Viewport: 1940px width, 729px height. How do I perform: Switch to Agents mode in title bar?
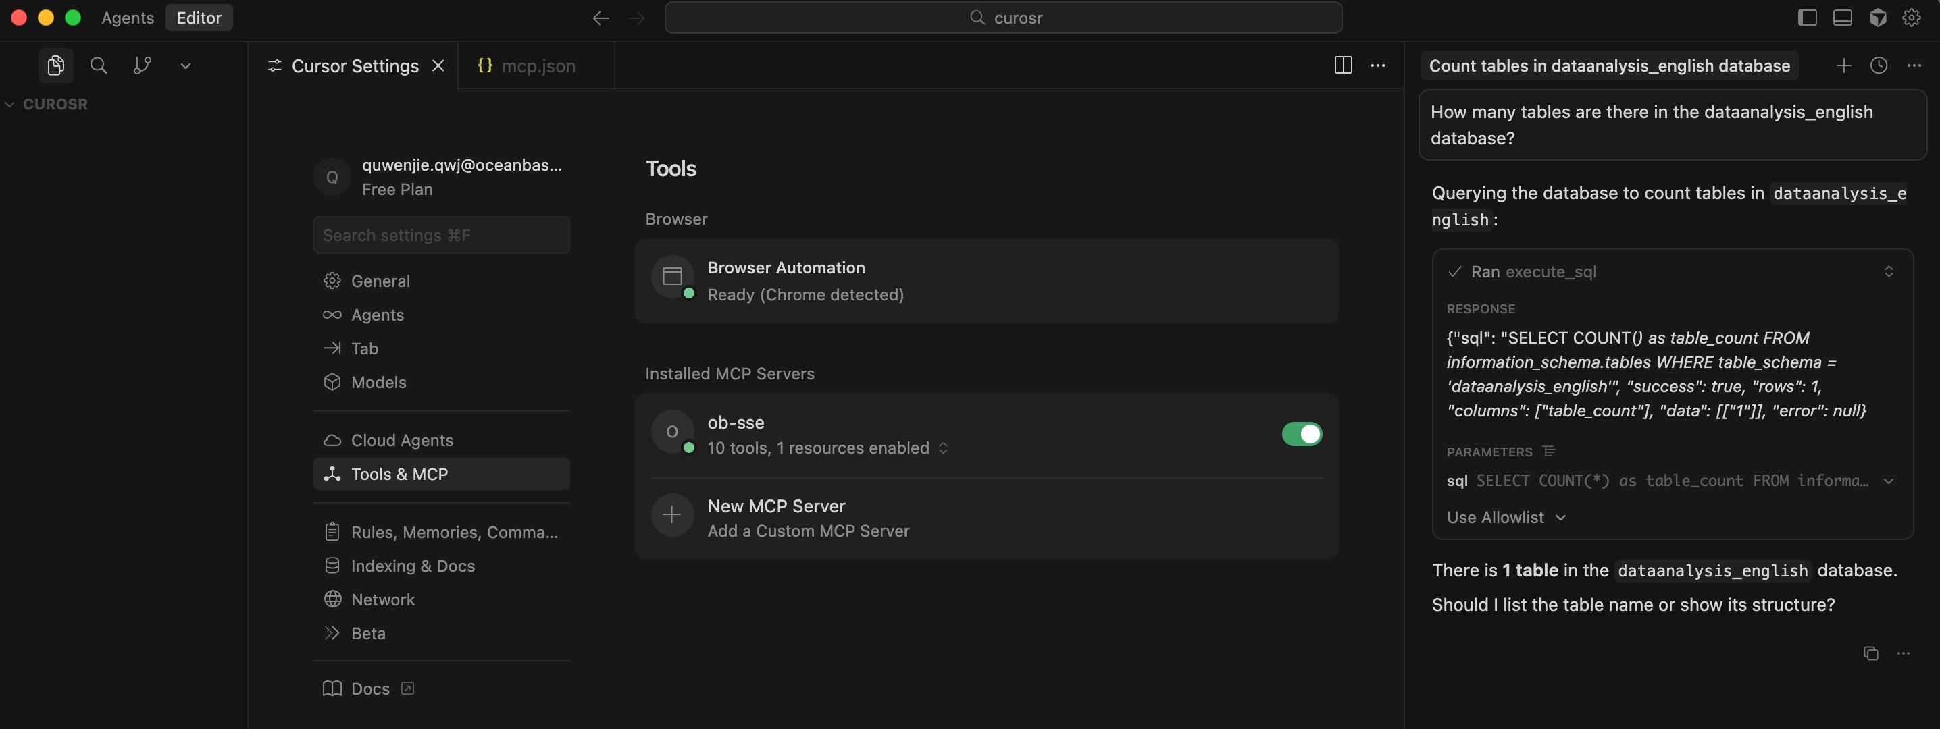point(127,18)
